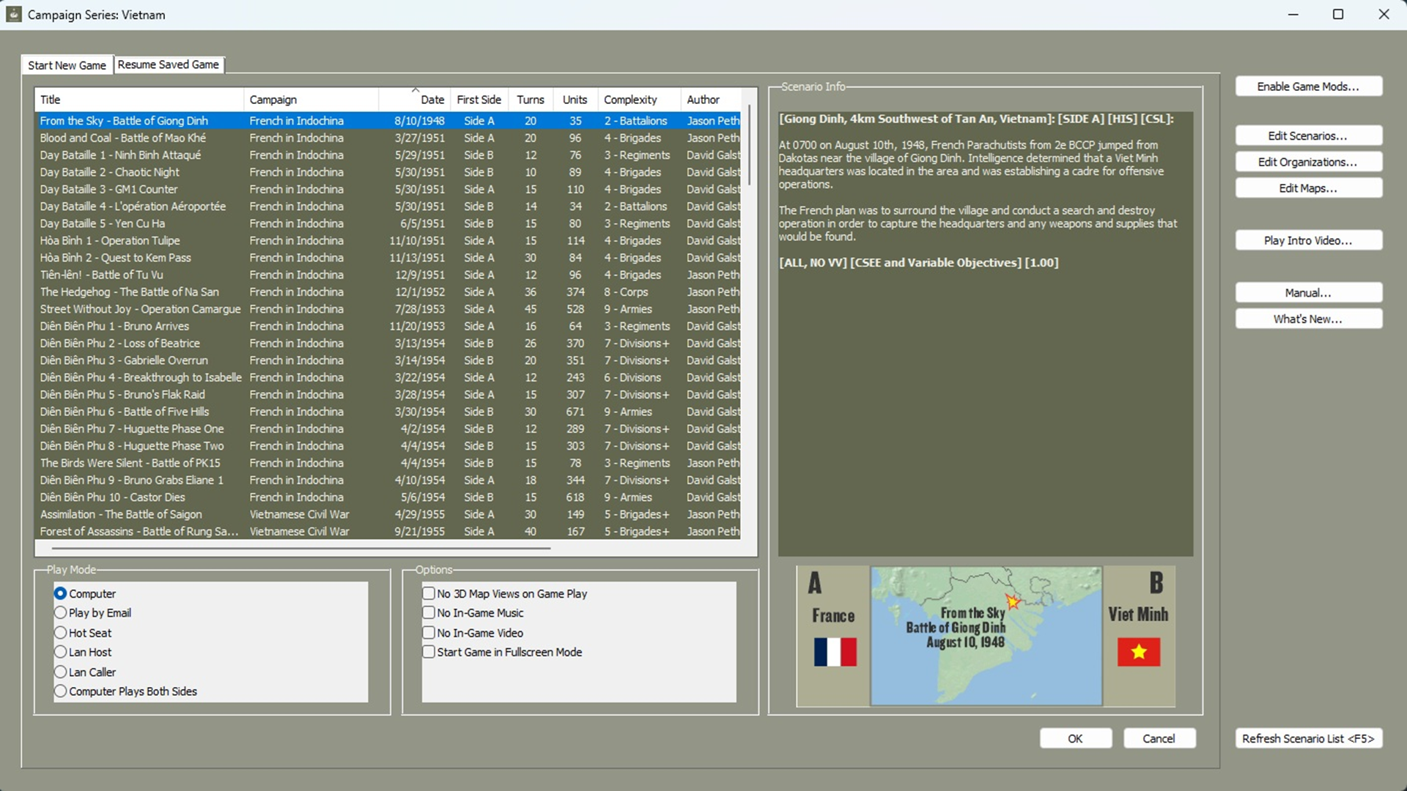Switch to Resume Saved Game tab
Screen dimensions: 1407x791
tap(168, 64)
